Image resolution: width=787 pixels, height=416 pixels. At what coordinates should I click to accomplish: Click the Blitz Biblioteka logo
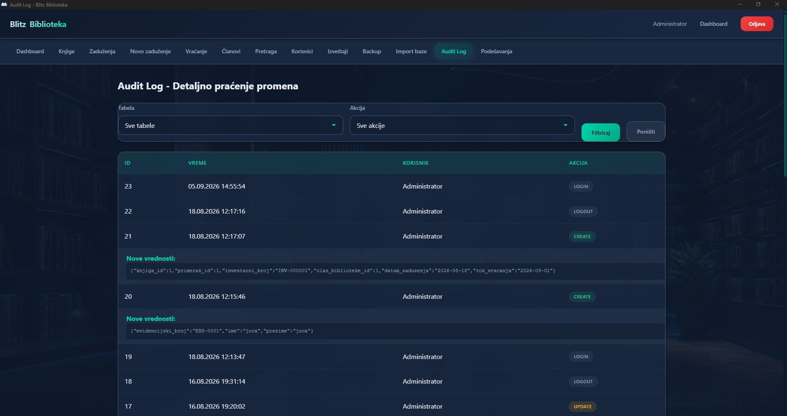38,24
